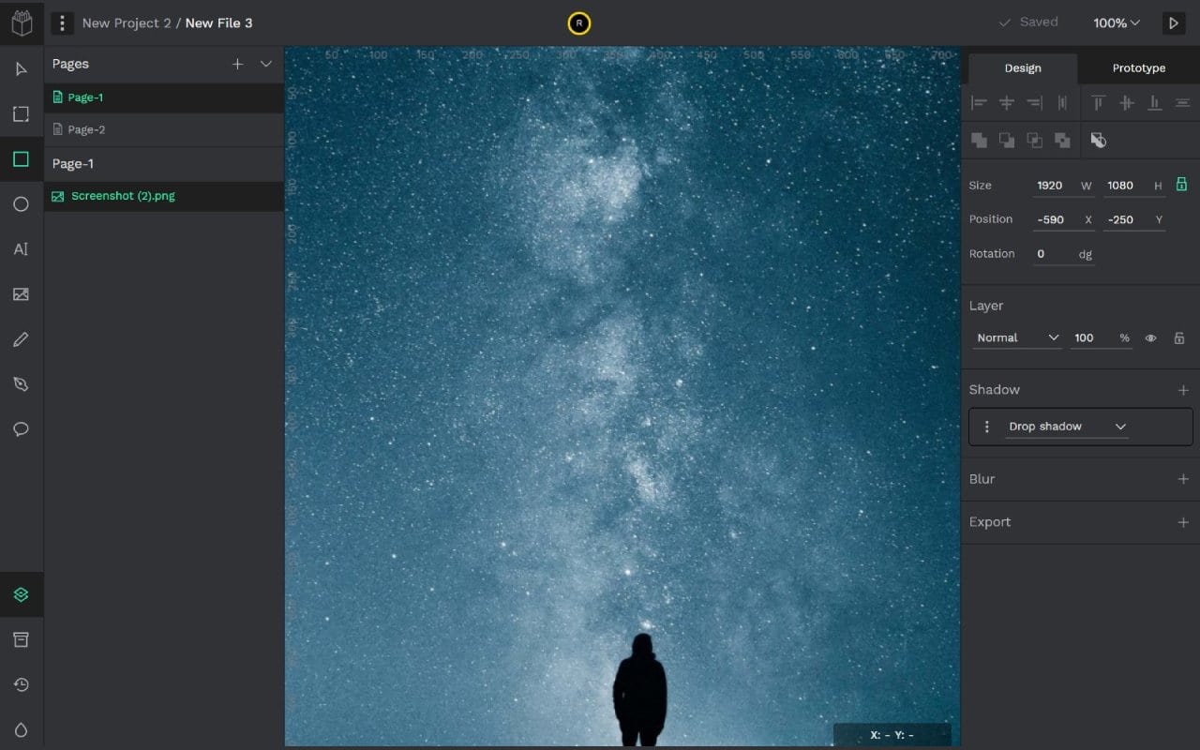The image size is (1200, 750).
Task: Select the Image tool
Action: (x=21, y=293)
